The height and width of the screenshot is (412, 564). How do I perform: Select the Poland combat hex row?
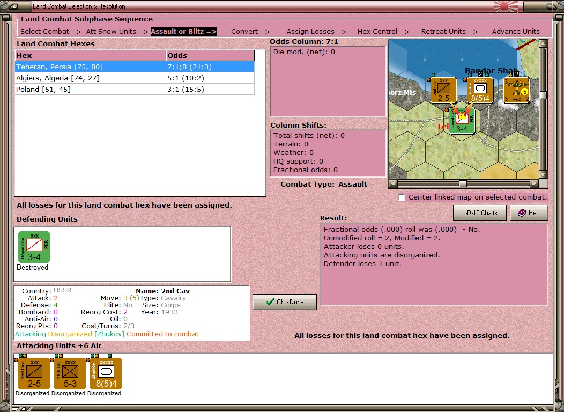(43, 90)
